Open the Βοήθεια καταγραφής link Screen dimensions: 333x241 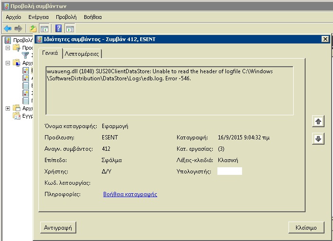pos(130,194)
